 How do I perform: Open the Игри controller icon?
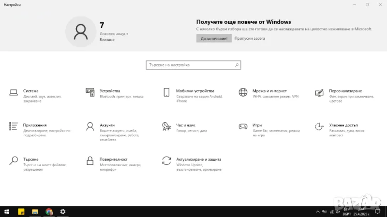243,127
